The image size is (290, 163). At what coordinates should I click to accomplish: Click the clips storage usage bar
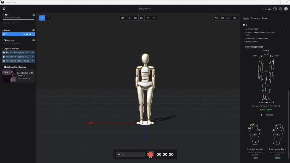(19, 19)
